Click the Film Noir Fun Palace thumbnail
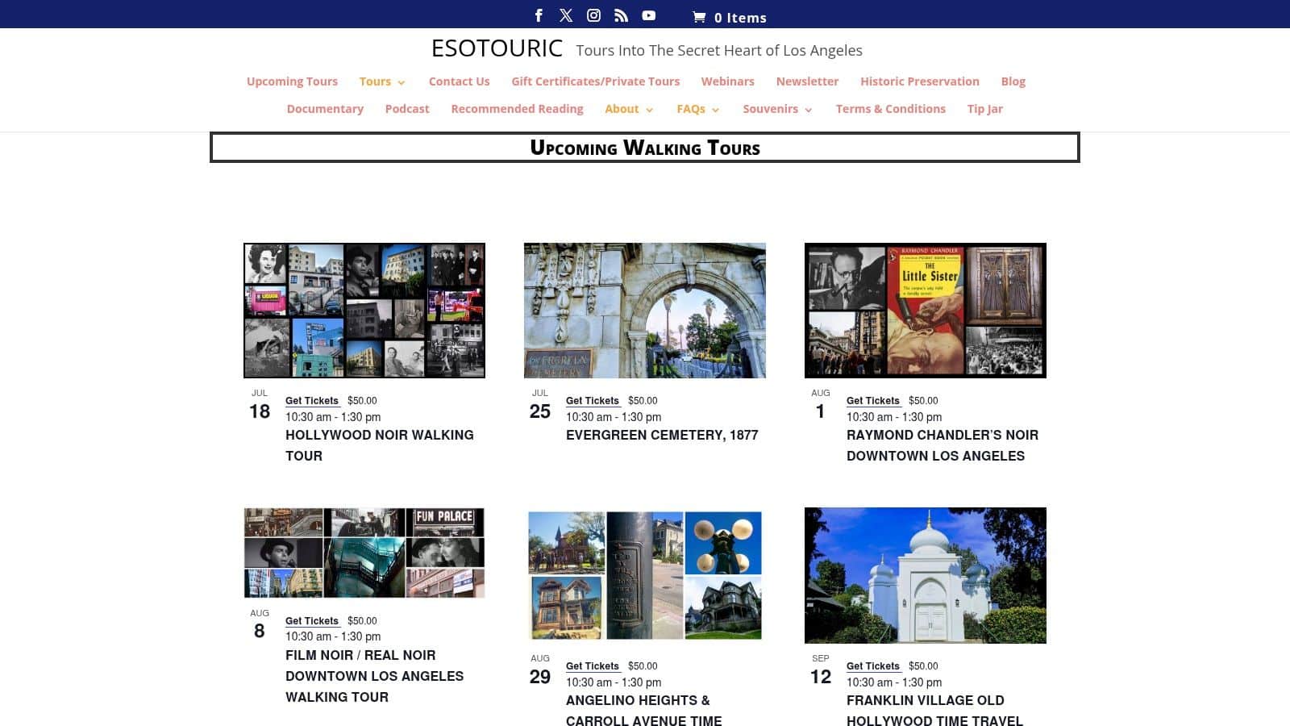1290x726 pixels. click(364, 553)
